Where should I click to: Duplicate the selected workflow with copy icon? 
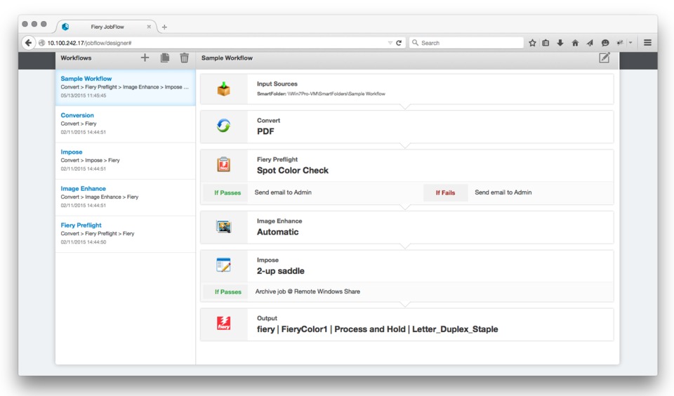coord(164,58)
